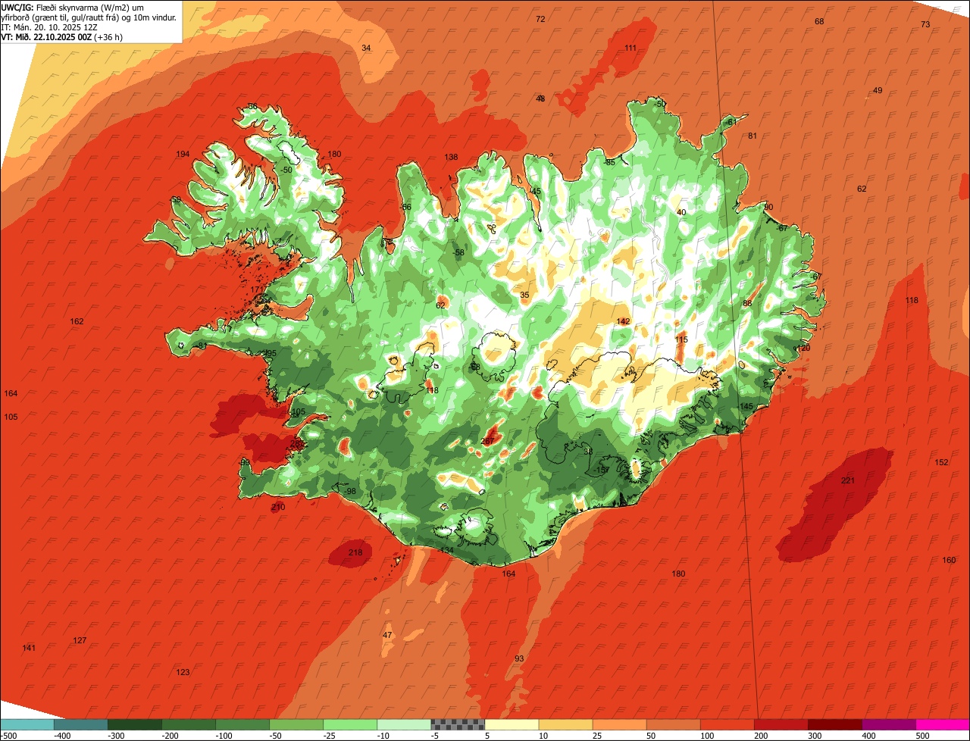Click the purple 400 to 500 legend swatch
The image size is (970, 741).
click(x=888, y=724)
